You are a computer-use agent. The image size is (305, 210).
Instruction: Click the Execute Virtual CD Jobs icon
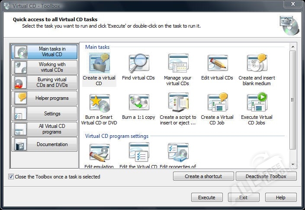click(257, 103)
